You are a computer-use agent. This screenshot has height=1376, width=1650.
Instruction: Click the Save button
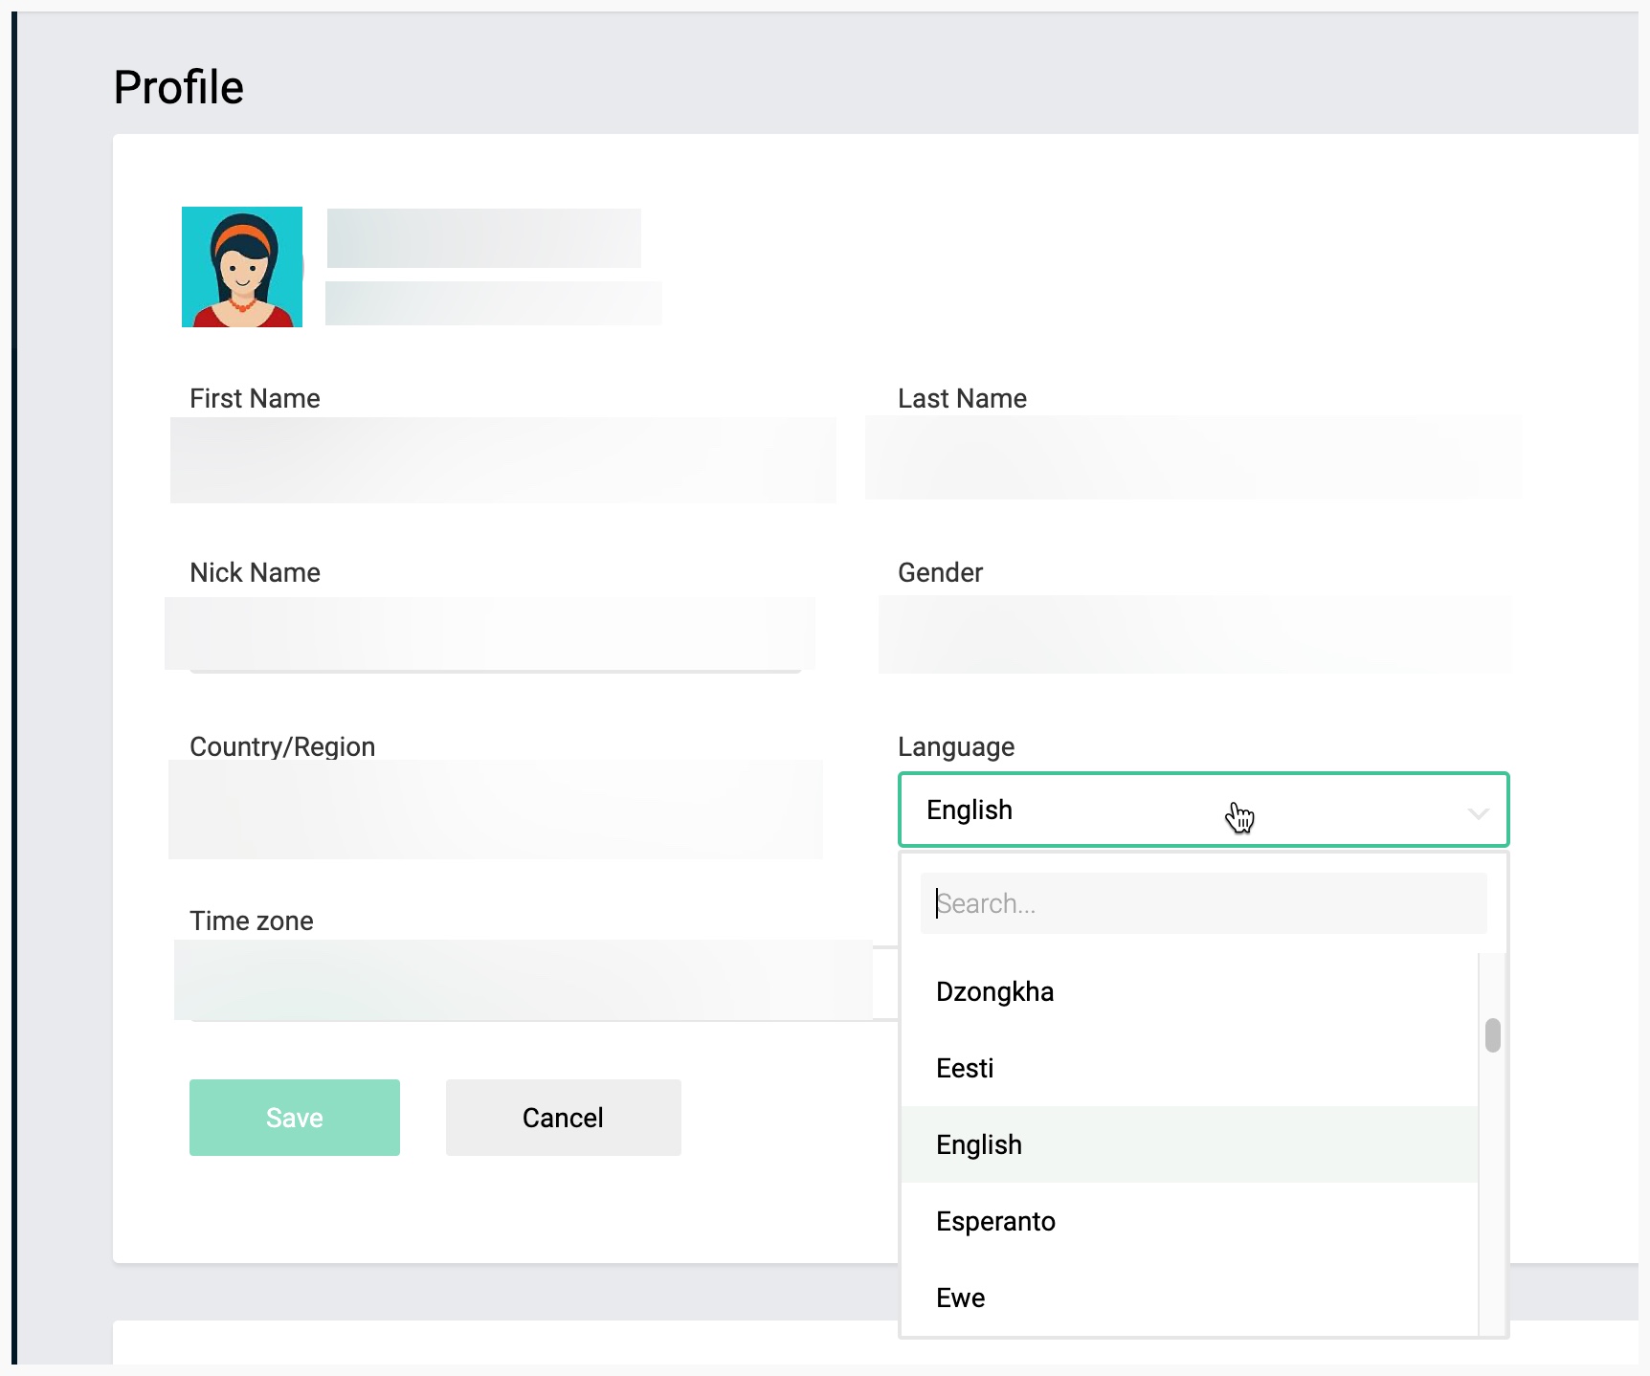point(294,1117)
